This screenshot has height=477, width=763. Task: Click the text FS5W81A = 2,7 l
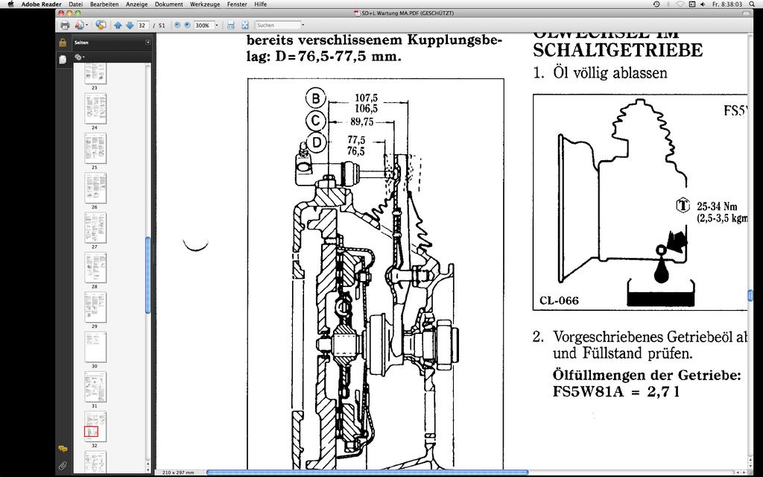pos(616,392)
